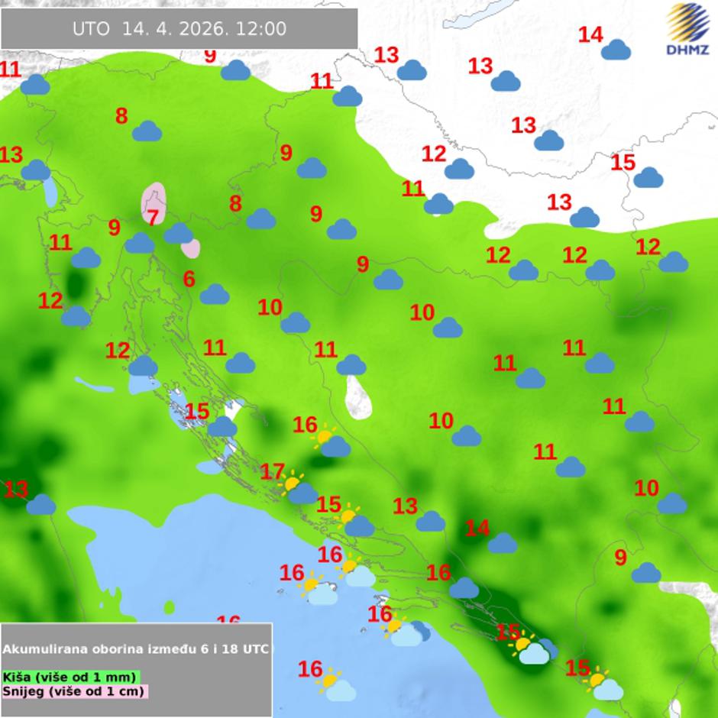This screenshot has height=718, width=718.
Task: Click the red temperature label 17
Action: (272, 472)
